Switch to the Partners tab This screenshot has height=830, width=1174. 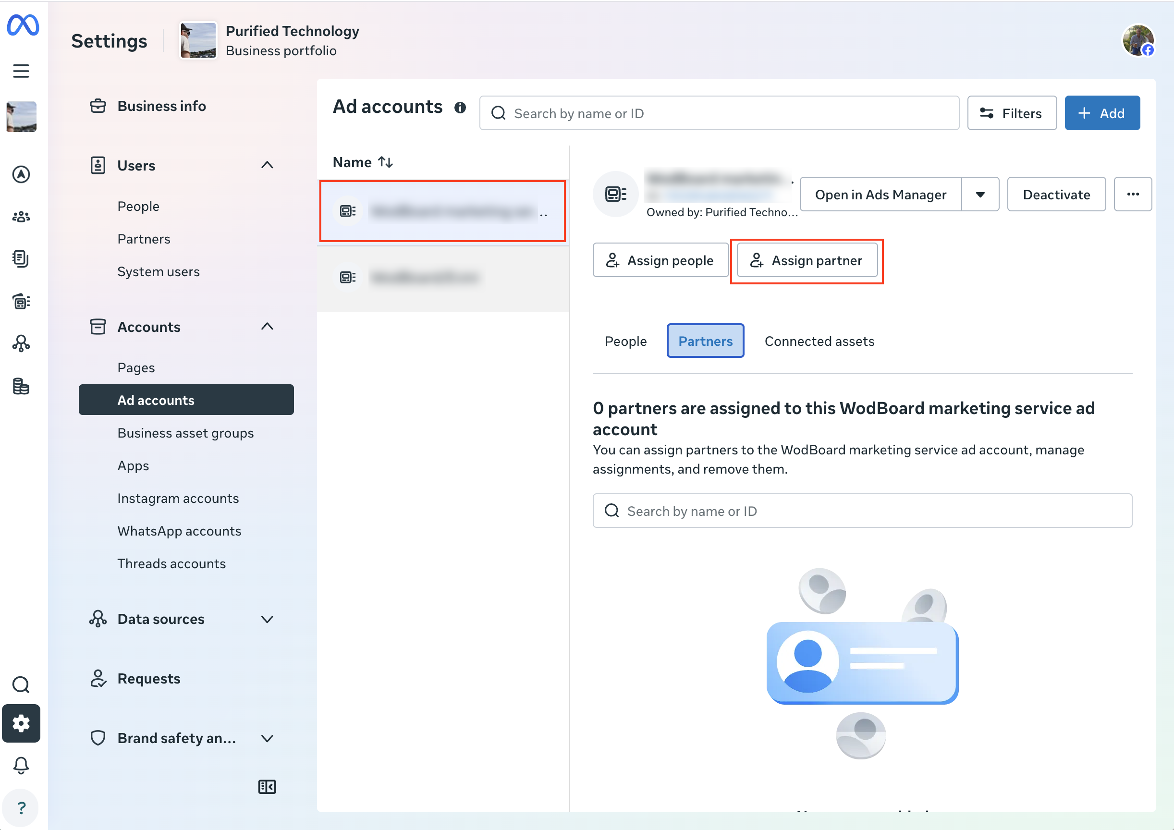coord(705,341)
